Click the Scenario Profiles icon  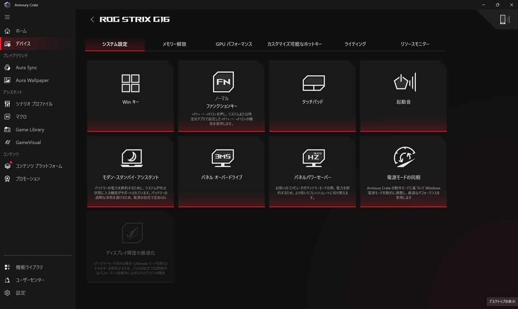click(7, 104)
